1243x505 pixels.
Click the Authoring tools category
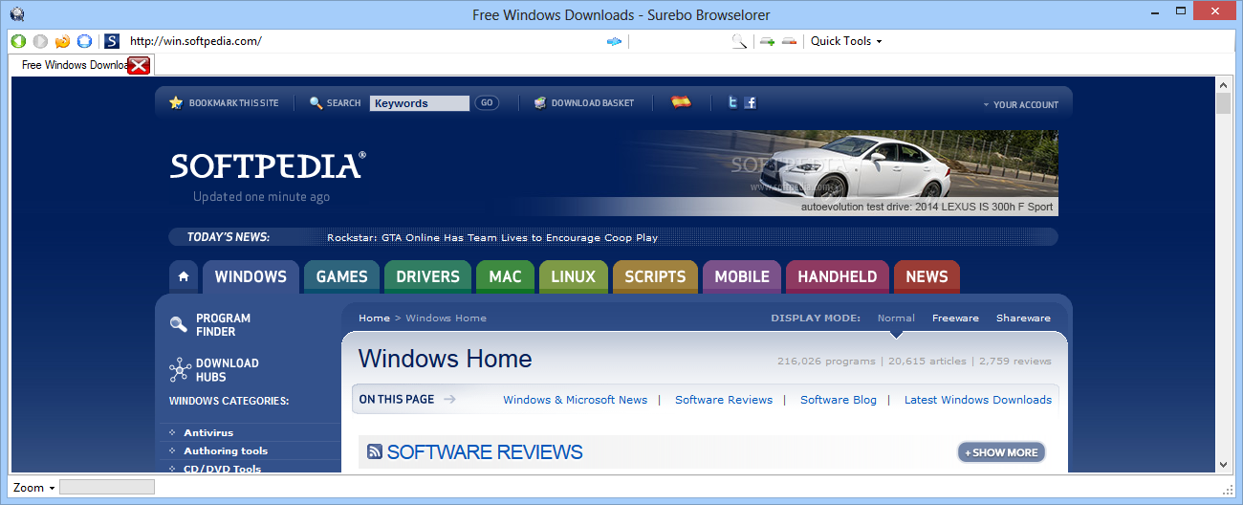(226, 450)
